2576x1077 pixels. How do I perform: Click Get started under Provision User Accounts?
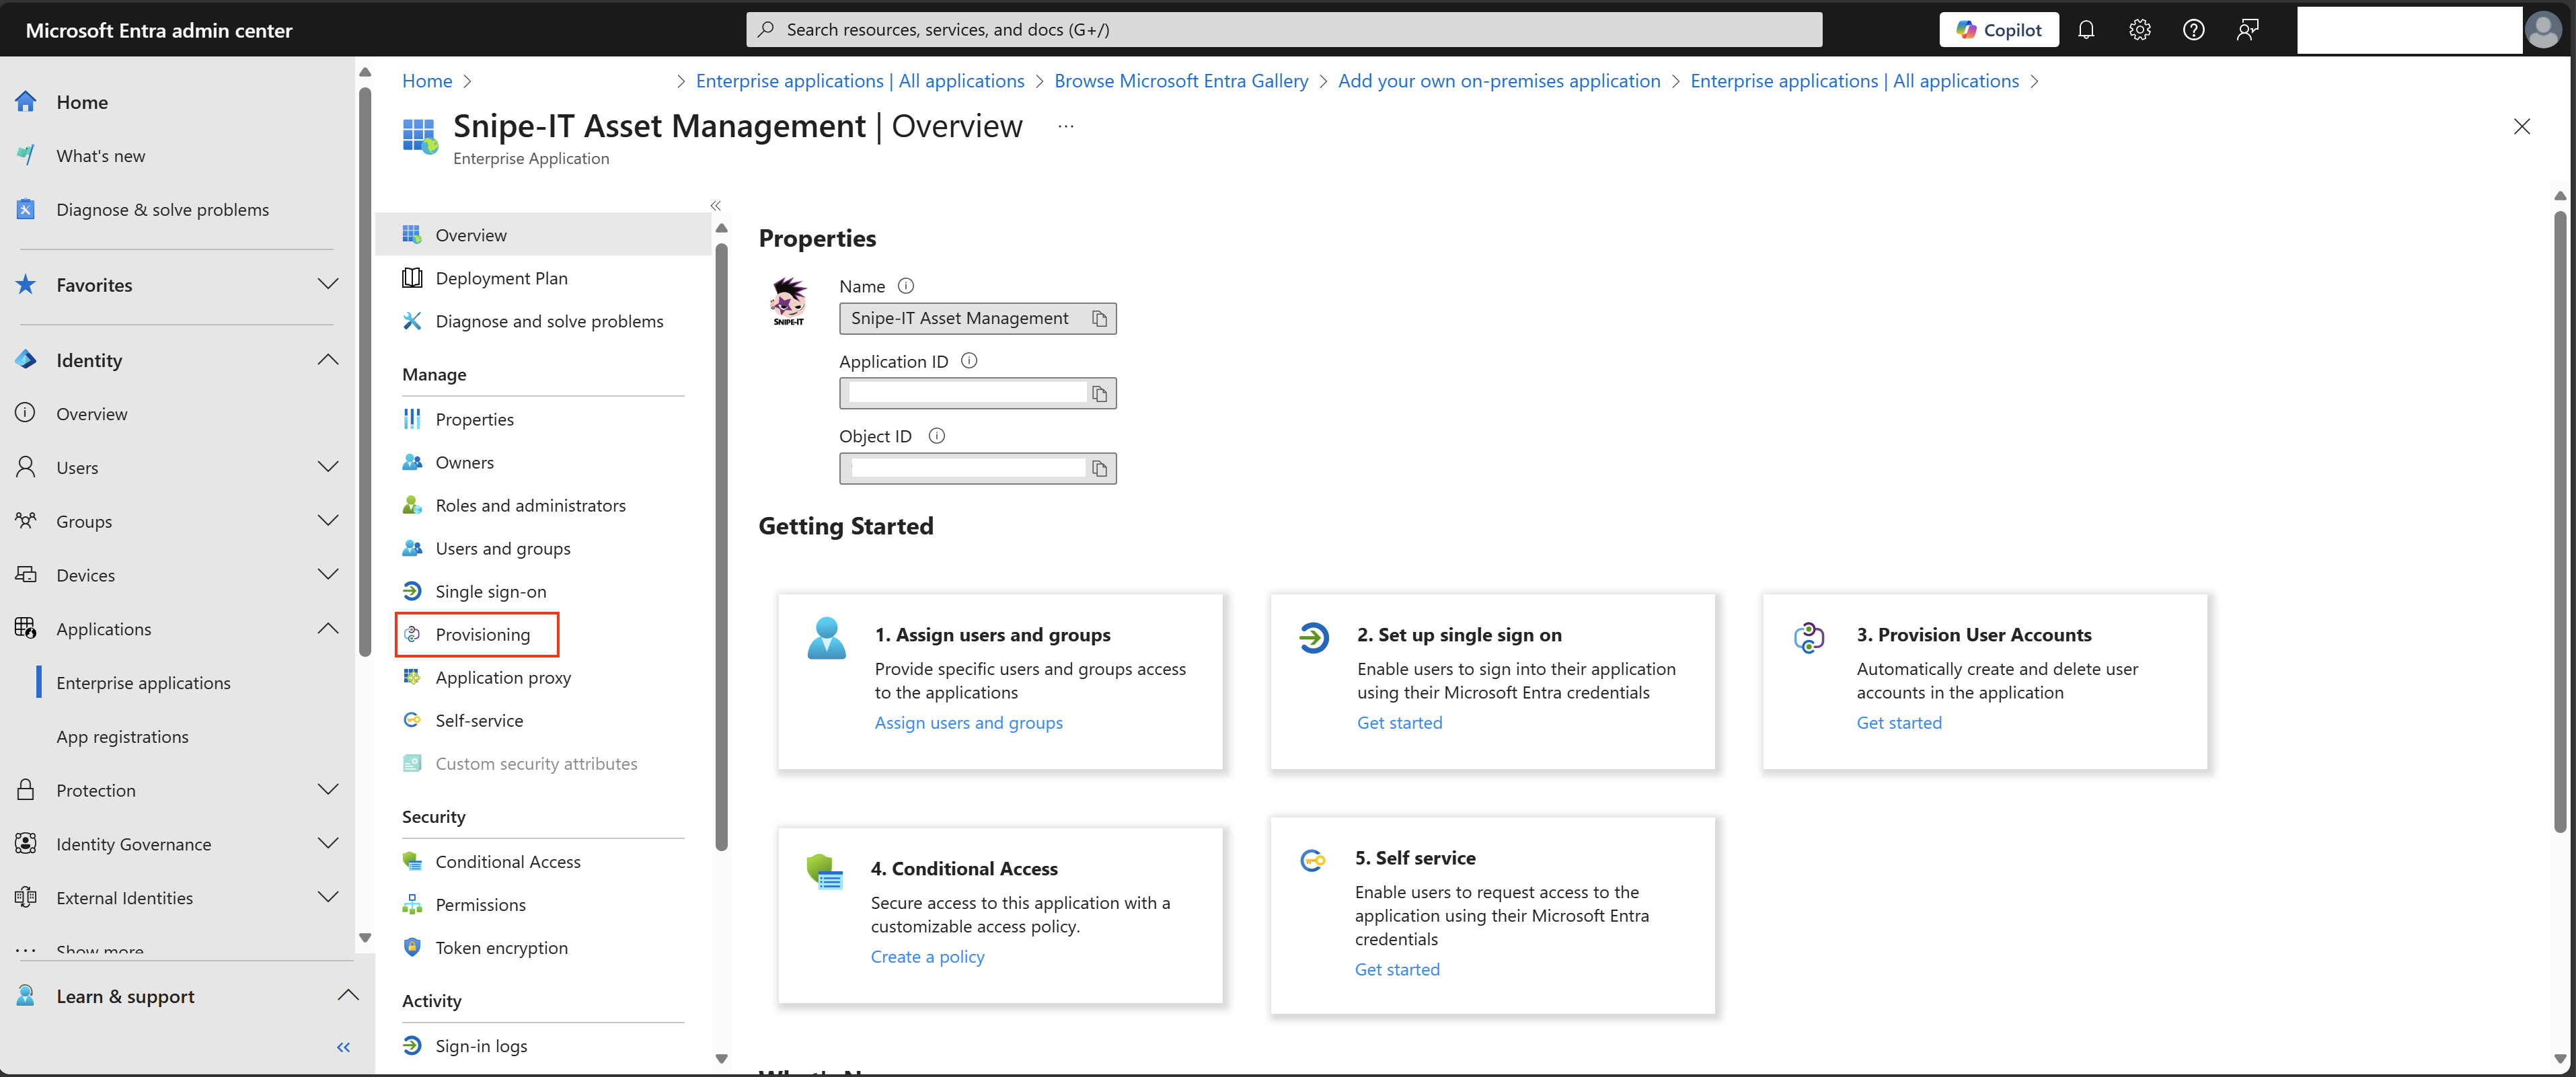(1898, 723)
